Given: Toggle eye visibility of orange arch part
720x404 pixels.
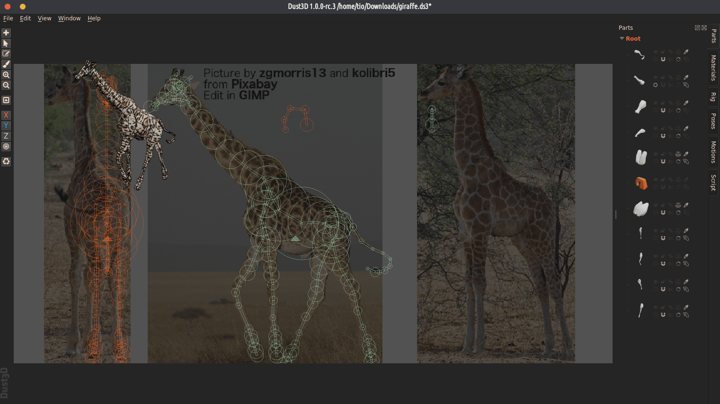Looking at the screenshot, I should pyautogui.click(x=656, y=179).
